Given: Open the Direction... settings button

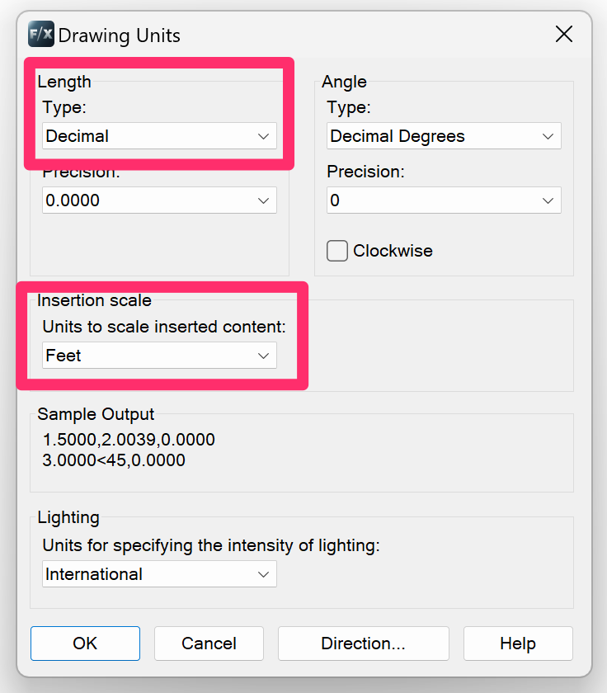Looking at the screenshot, I should tap(363, 643).
